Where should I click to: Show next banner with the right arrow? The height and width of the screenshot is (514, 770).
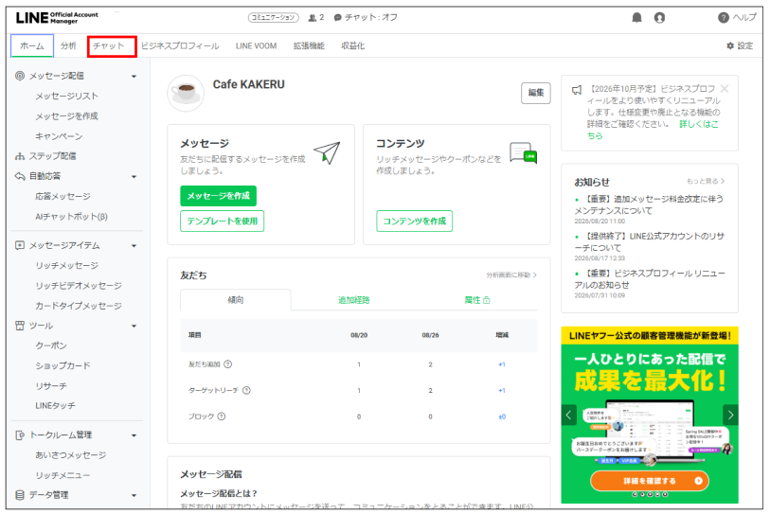pos(730,415)
